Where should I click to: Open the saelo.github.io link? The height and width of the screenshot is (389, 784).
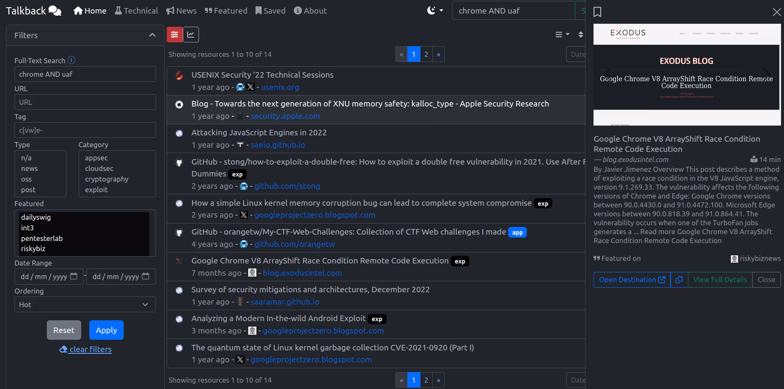pos(278,145)
